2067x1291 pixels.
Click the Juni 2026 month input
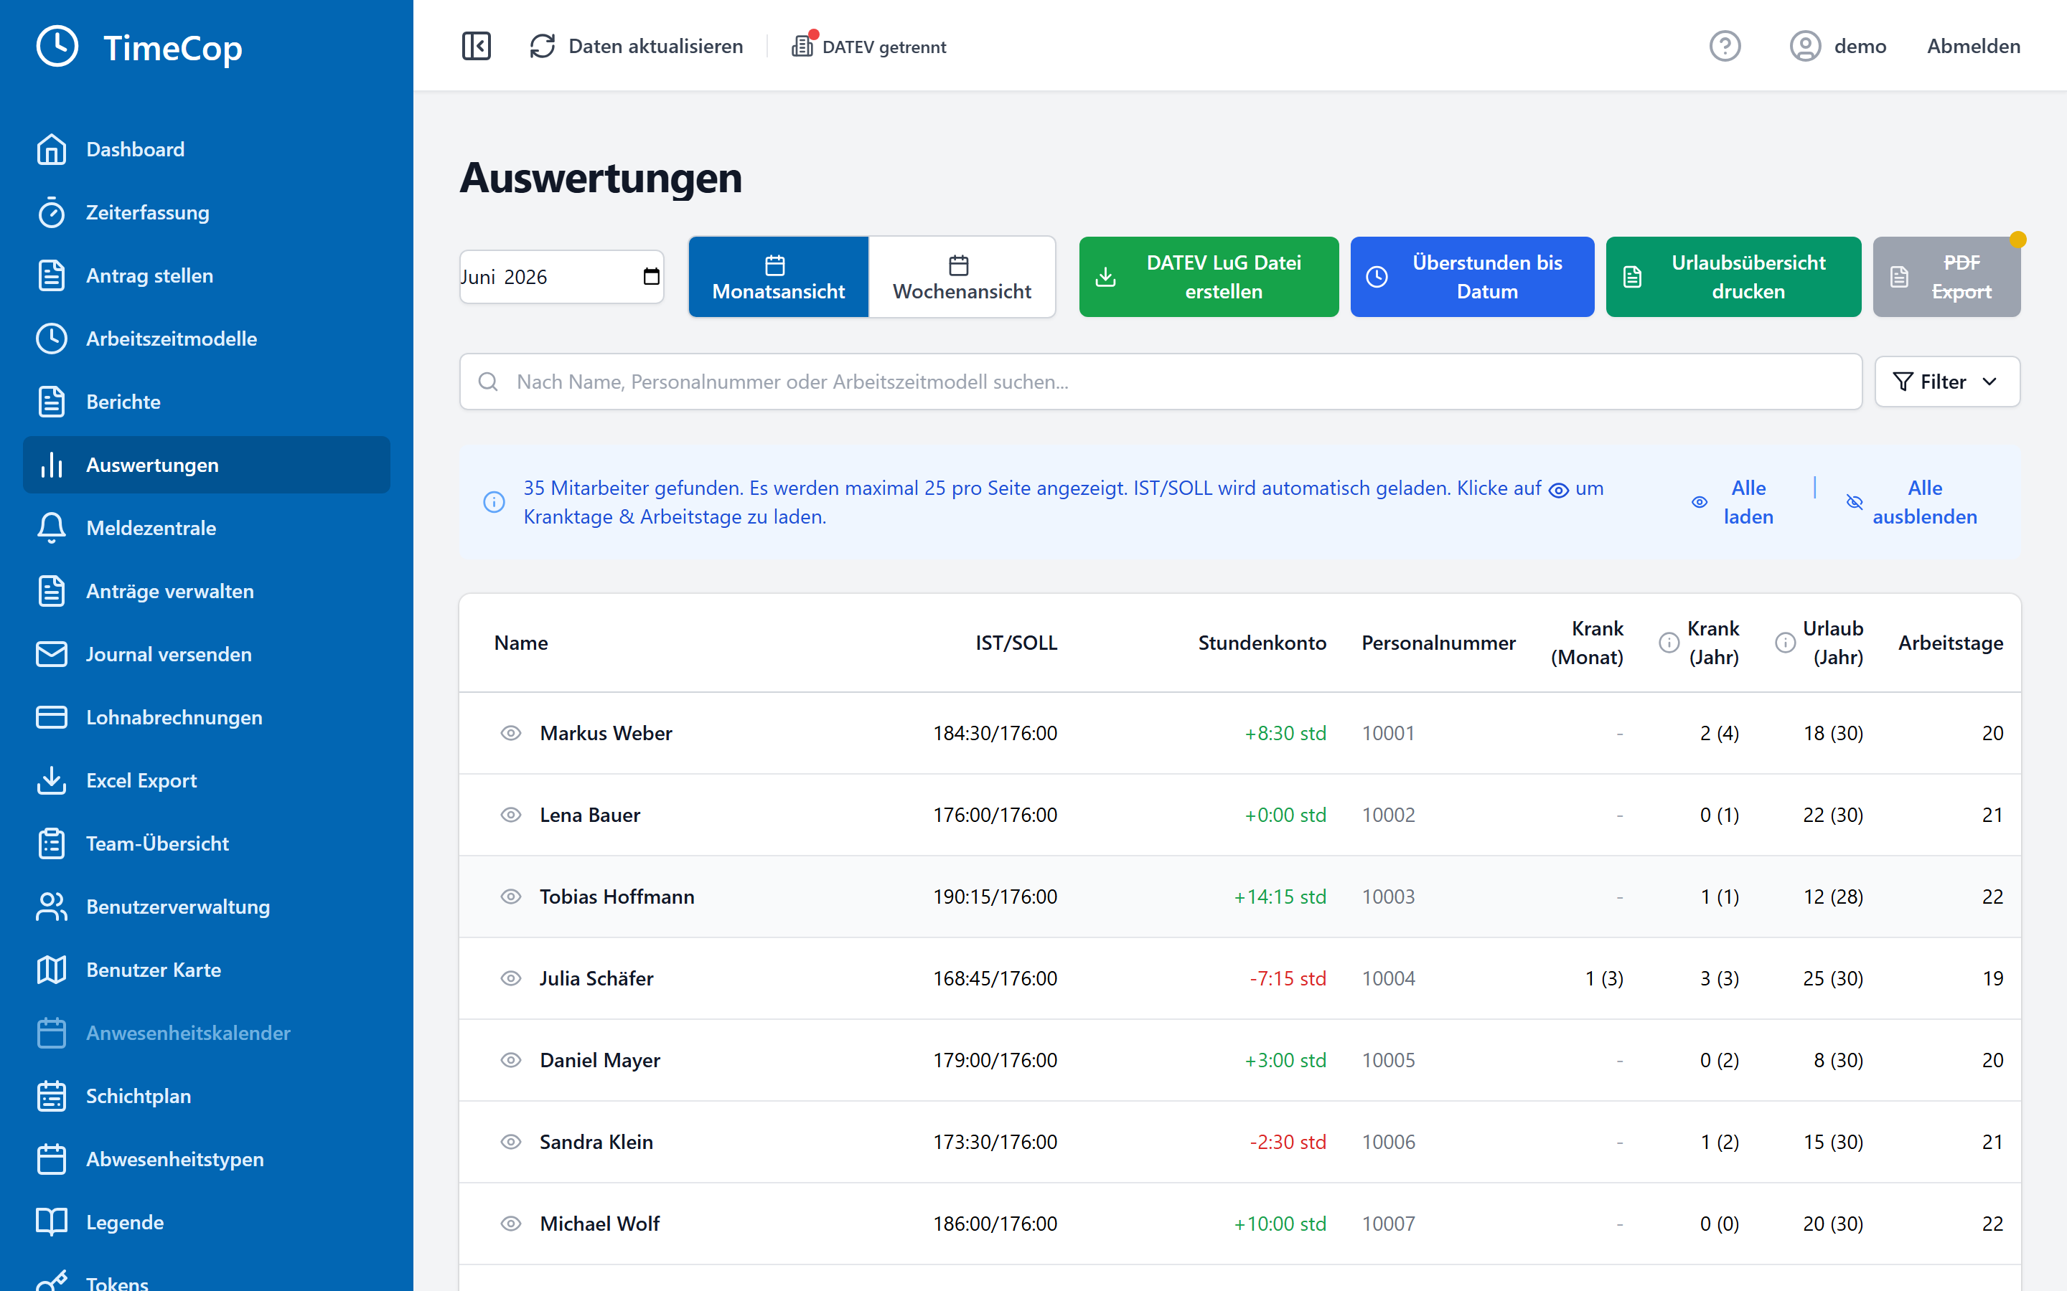coord(561,277)
